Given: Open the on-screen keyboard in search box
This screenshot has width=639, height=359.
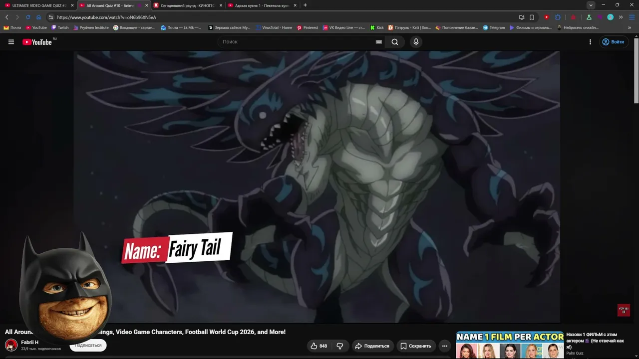Looking at the screenshot, I should (379, 42).
